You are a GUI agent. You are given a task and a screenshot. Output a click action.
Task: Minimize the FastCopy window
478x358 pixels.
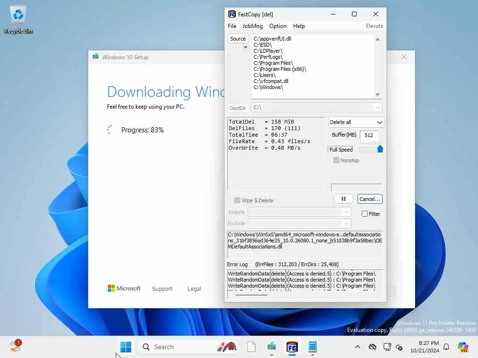click(x=333, y=14)
